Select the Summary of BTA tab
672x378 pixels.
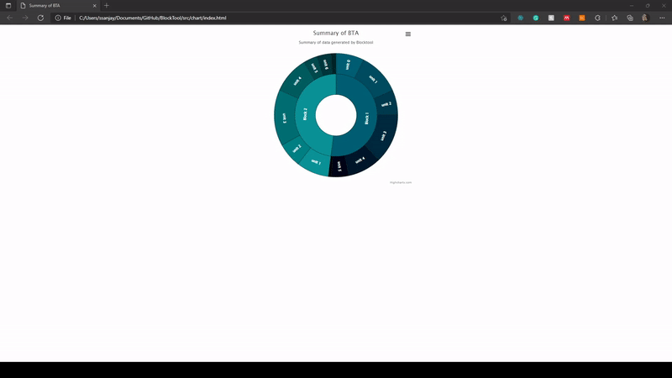58,6
